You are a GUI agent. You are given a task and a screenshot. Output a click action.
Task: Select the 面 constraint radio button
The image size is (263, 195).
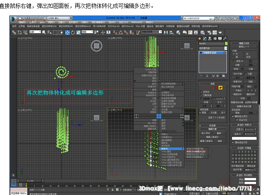tap(234, 57)
